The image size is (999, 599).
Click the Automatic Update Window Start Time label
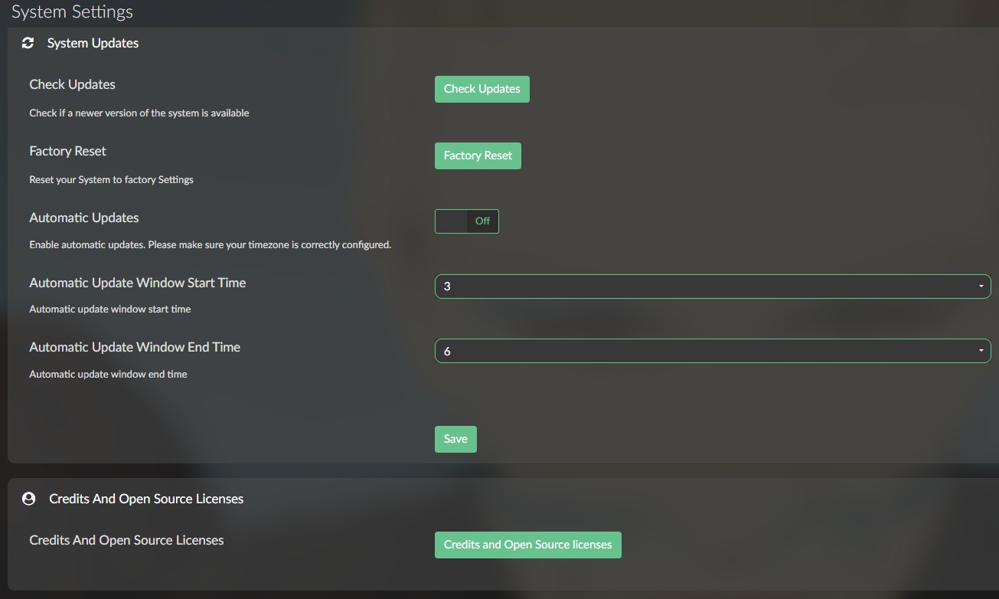click(x=138, y=283)
